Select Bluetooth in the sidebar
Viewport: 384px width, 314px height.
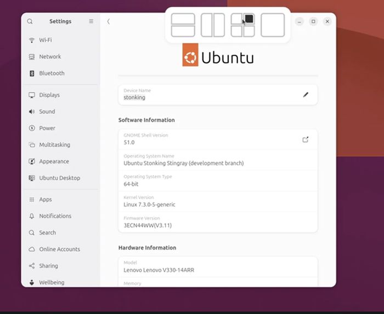pyautogui.click(x=61, y=73)
